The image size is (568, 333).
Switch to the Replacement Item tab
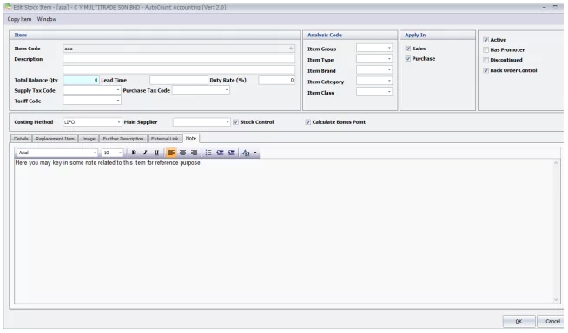point(55,139)
